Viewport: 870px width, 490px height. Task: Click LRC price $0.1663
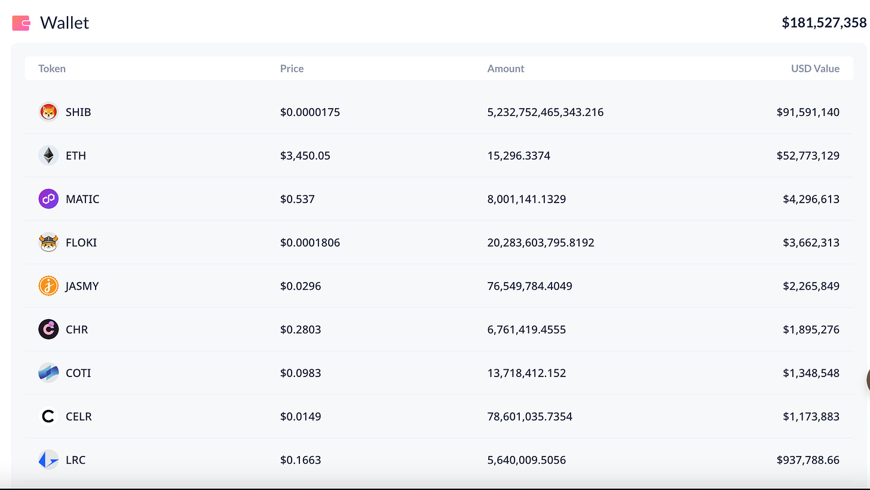pos(301,460)
